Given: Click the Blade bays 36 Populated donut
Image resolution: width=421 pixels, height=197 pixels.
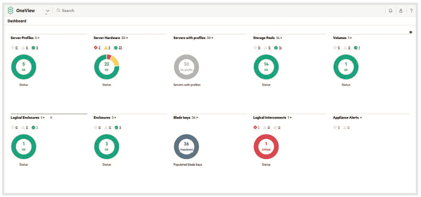Looking at the screenshot, I should [x=186, y=147].
